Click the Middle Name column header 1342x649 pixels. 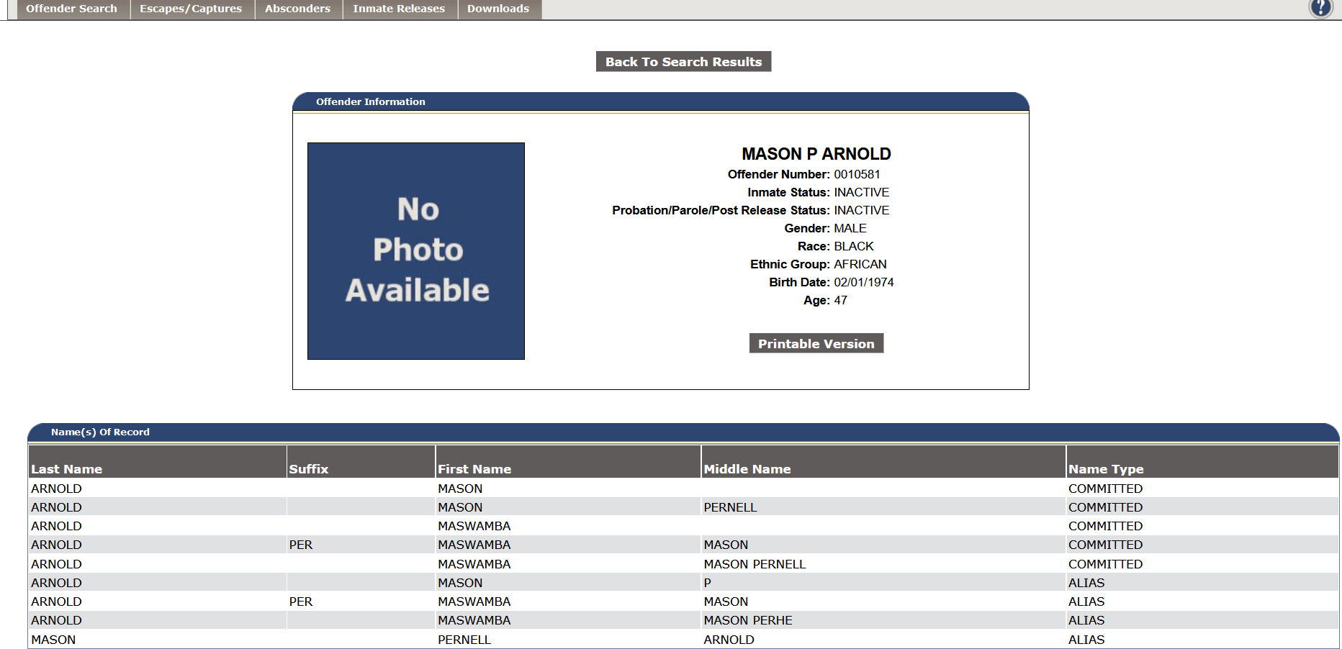[747, 469]
